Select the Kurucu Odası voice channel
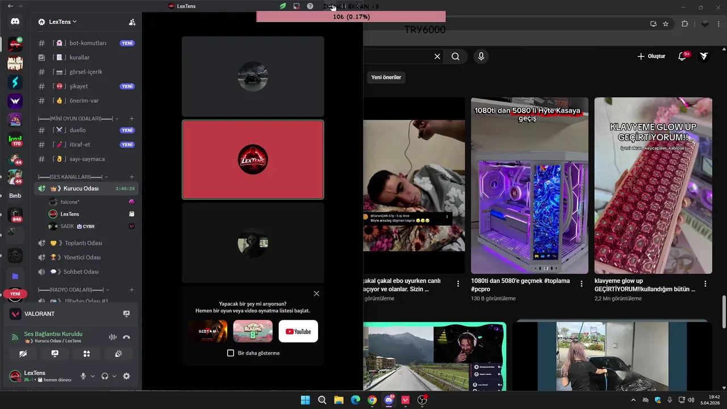This screenshot has width=727, height=409. point(86,188)
